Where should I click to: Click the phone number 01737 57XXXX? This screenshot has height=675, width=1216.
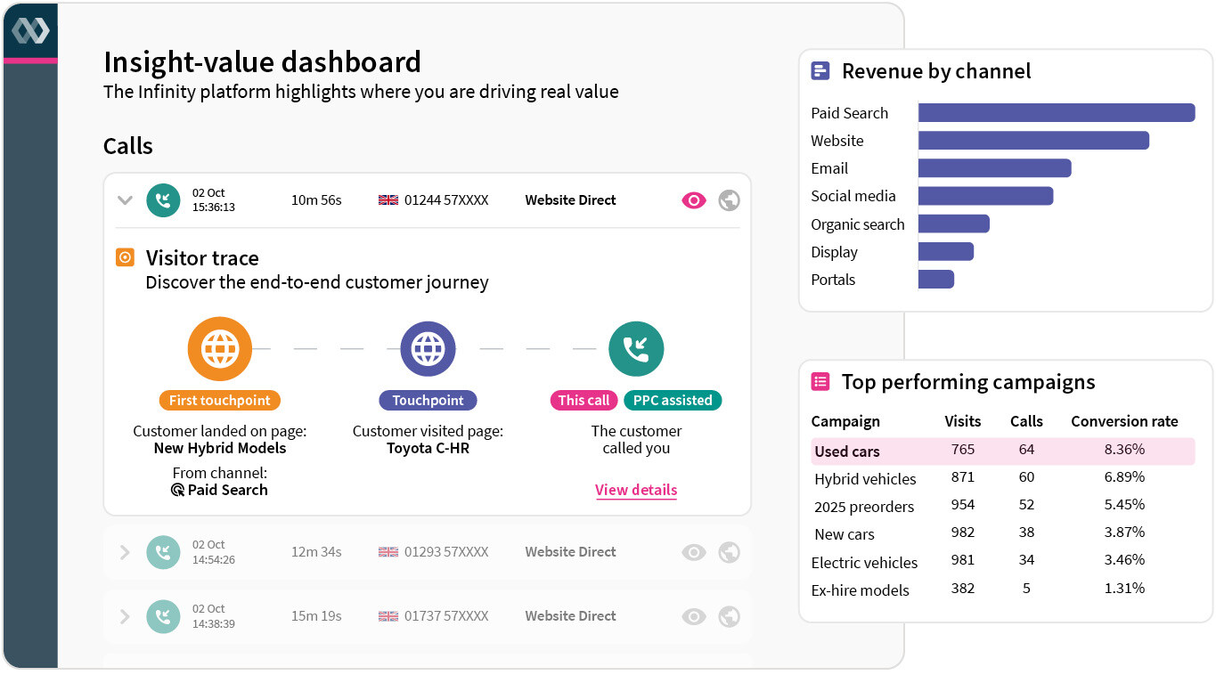[446, 616]
